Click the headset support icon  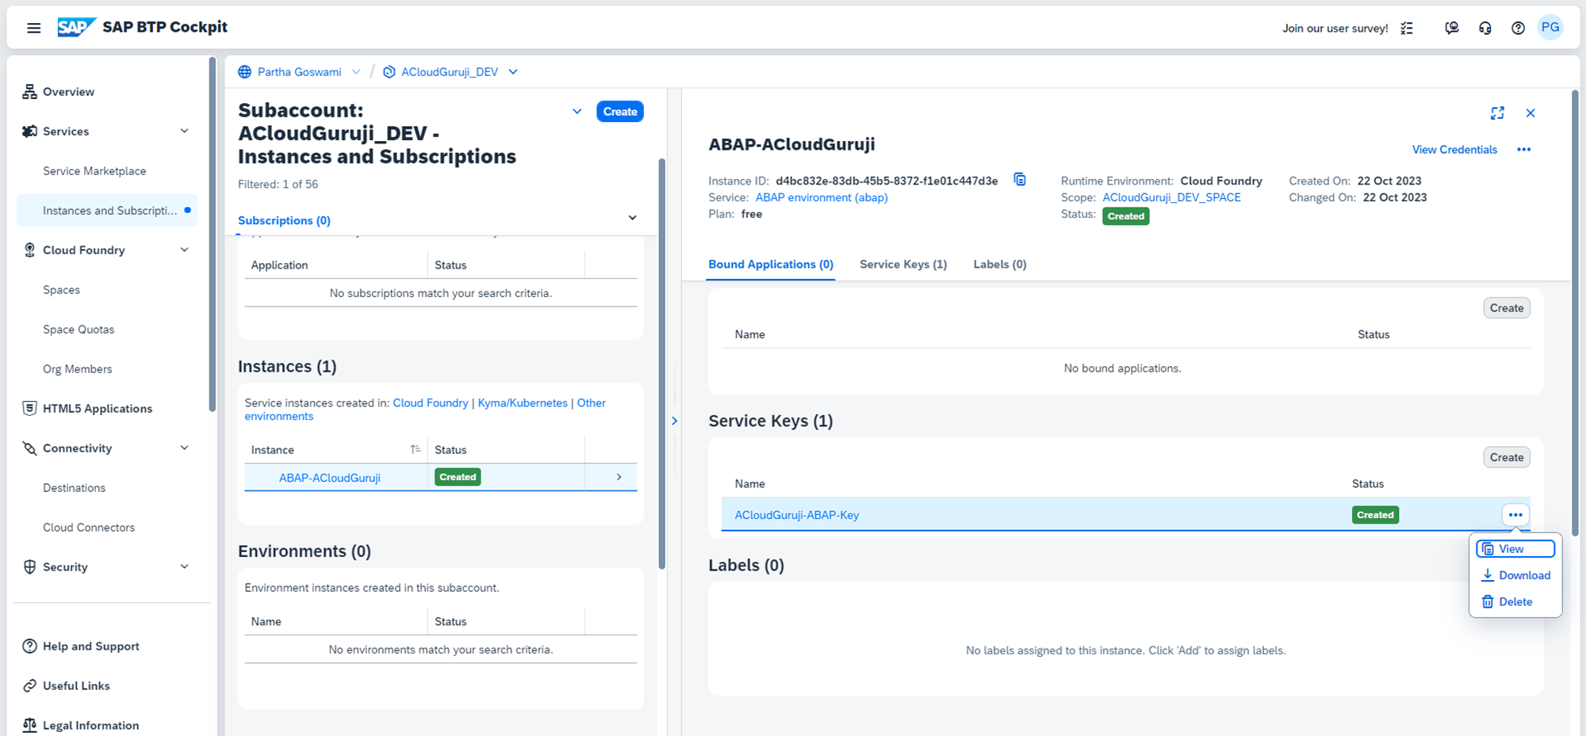click(1484, 28)
